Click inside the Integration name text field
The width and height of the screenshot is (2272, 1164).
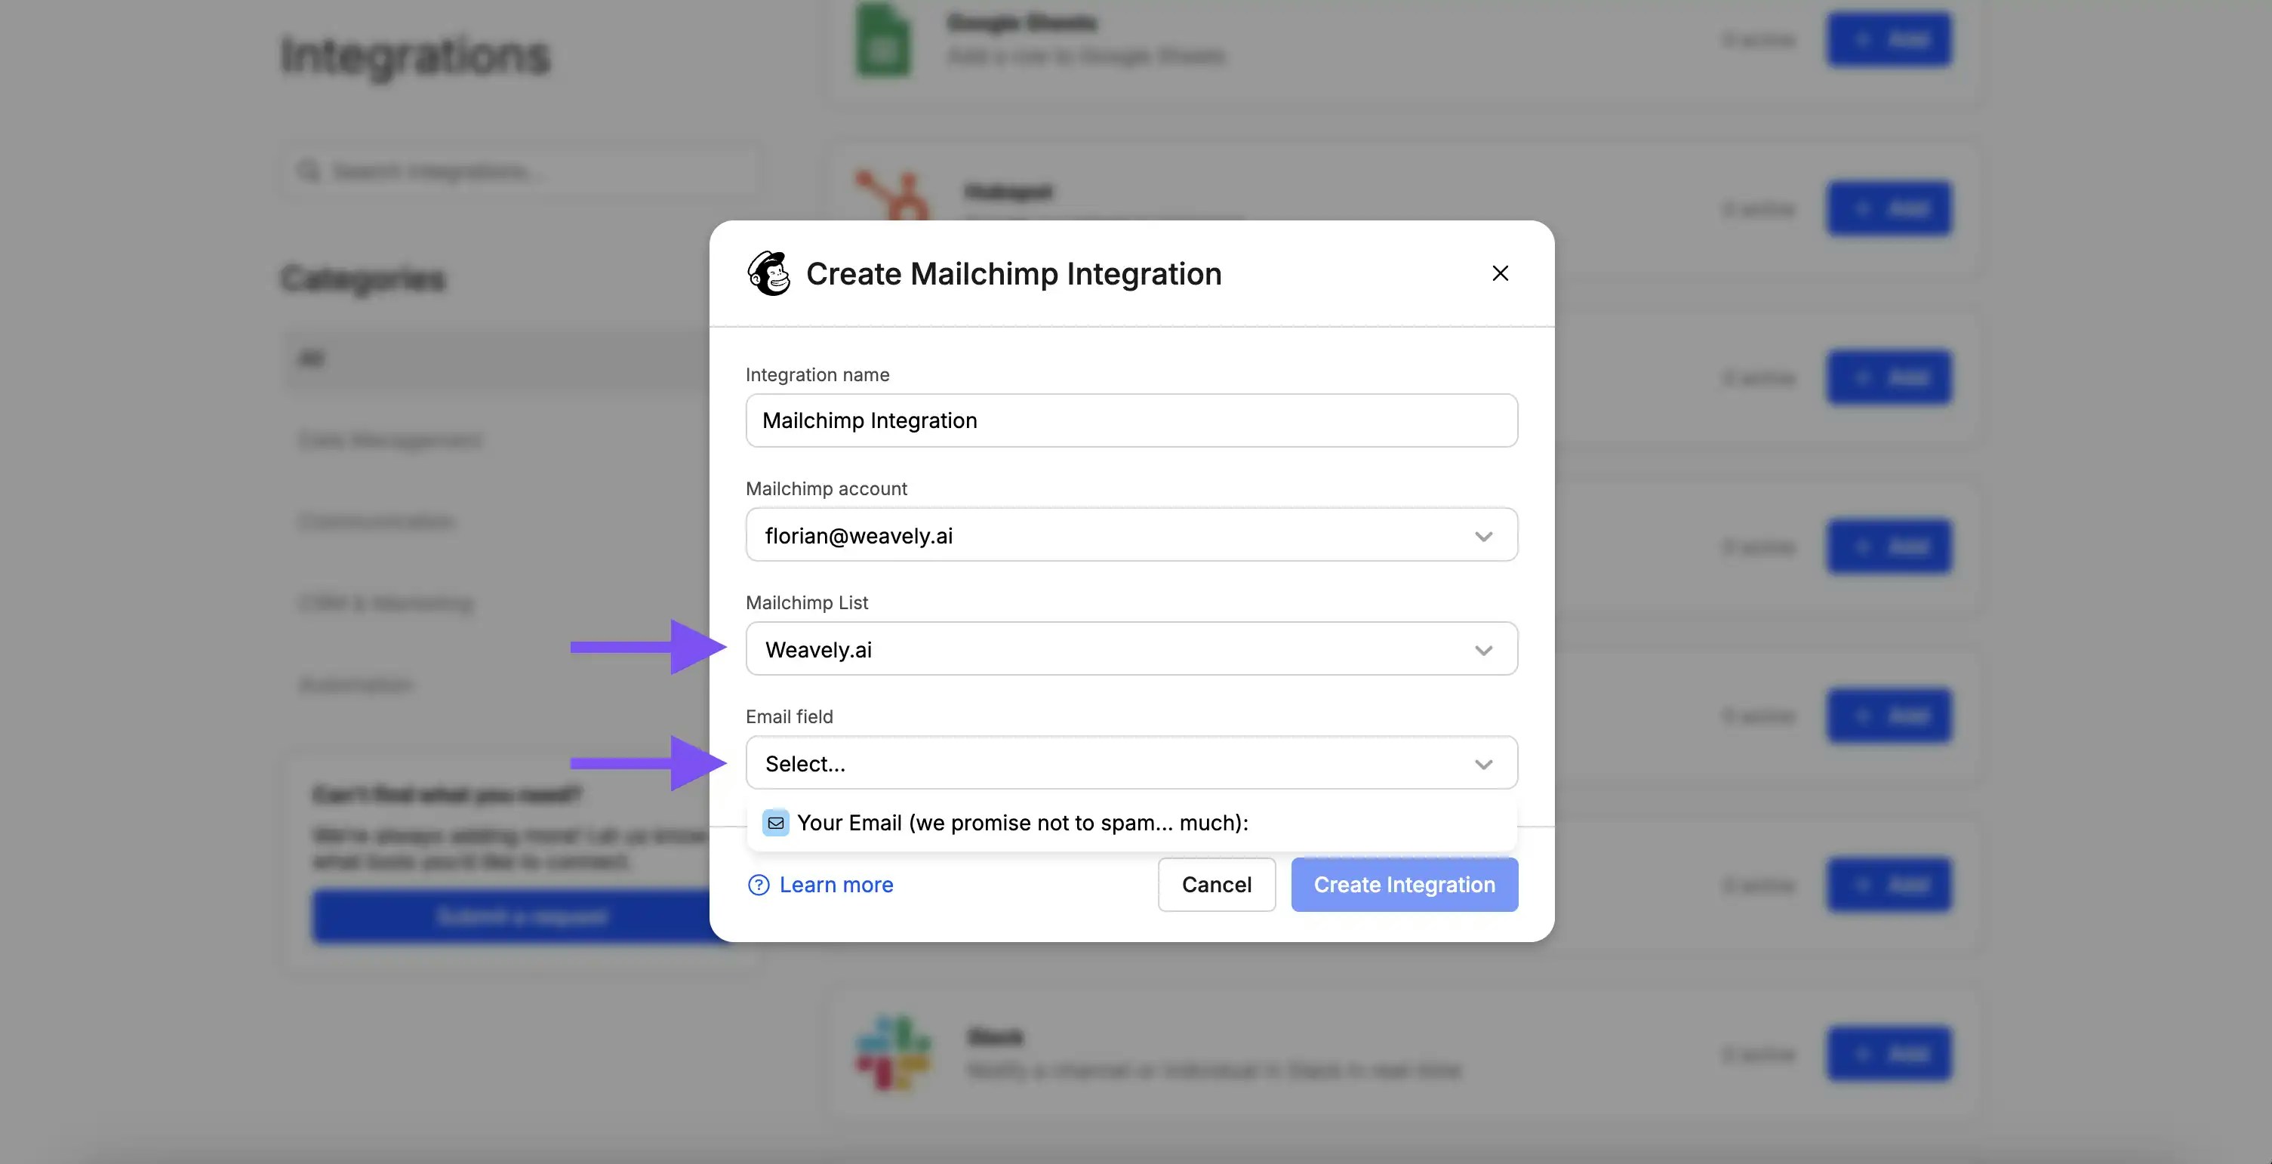pos(1131,420)
